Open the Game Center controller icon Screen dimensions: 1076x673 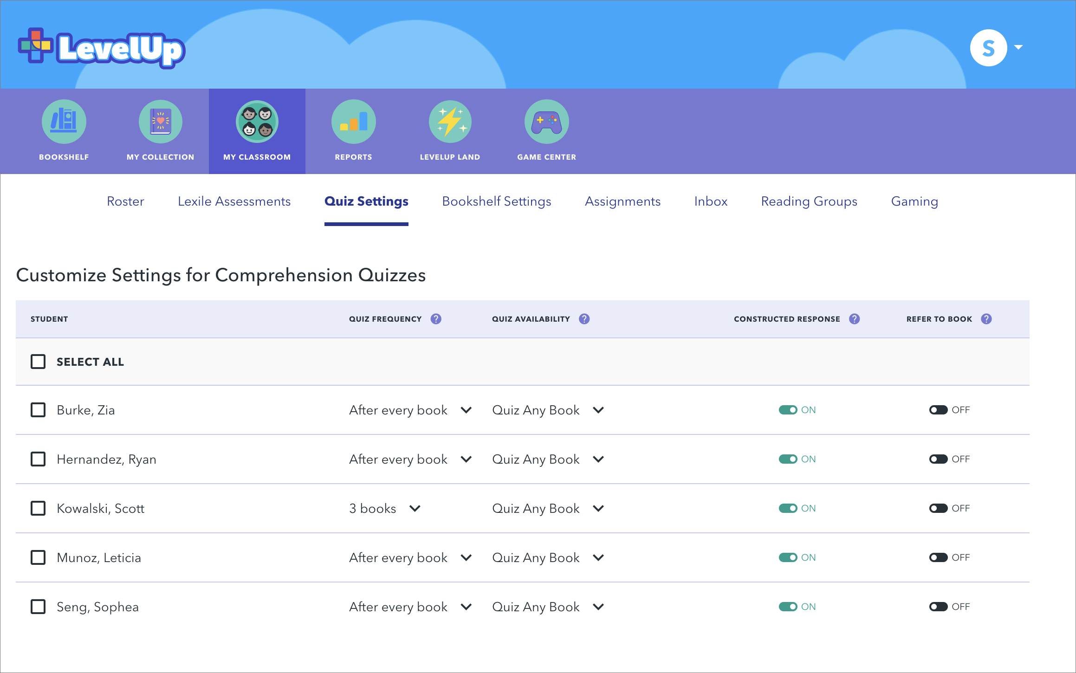click(546, 122)
